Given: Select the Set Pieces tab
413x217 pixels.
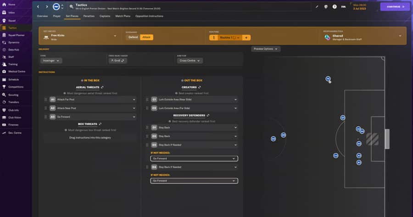Looking at the screenshot, I should click(x=72, y=16).
